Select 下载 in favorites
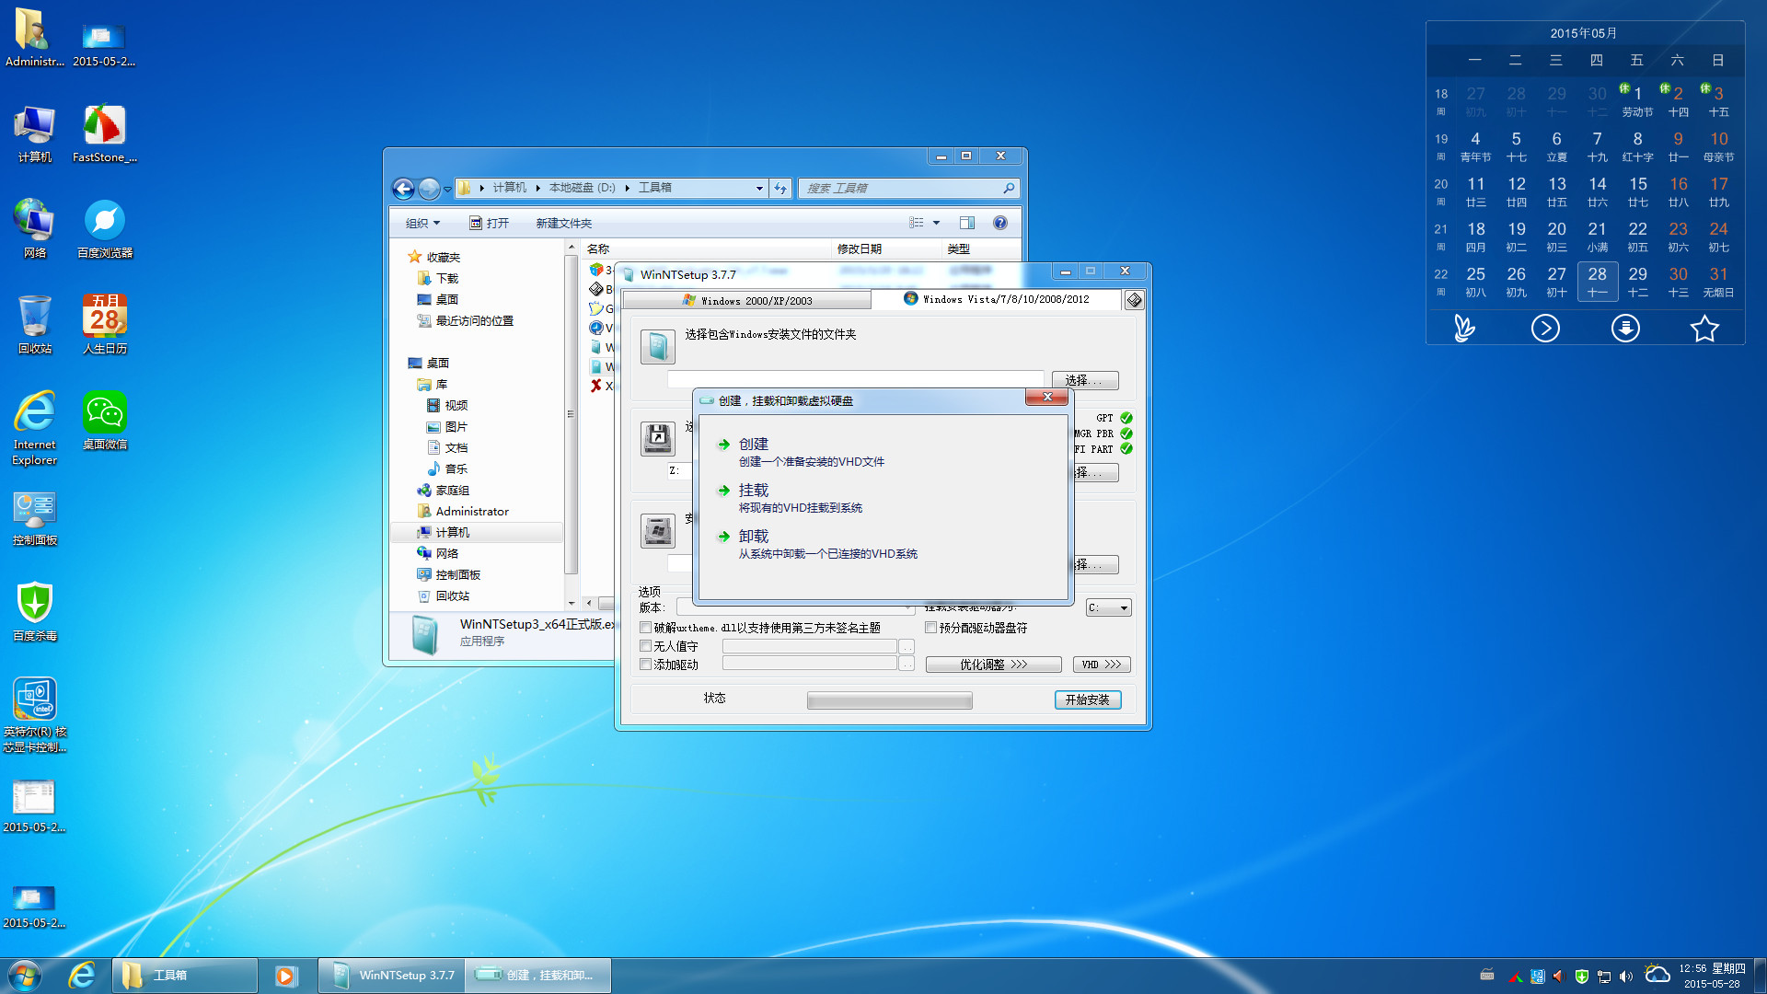The width and height of the screenshot is (1767, 994). pos(446,278)
